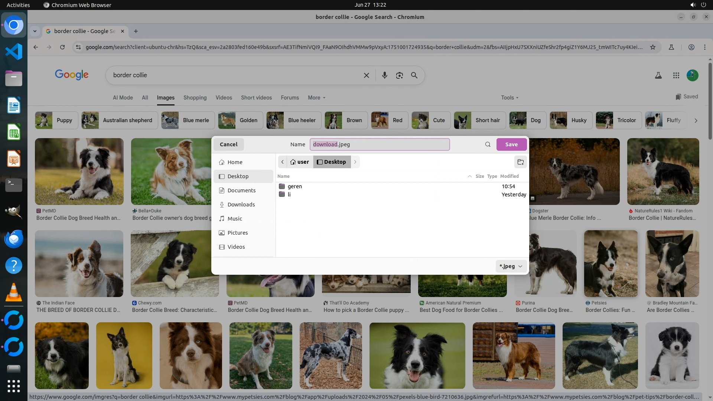The width and height of the screenshot is (713, 401).
Task: Clear the Google search box text
Action: tap(366, 75)
